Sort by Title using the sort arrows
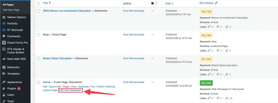This screenshot has height=103, width=278. click(50, 3)
